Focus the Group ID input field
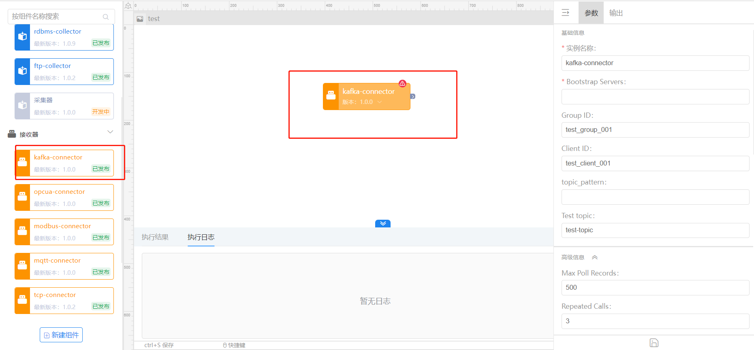 tap(655, 130)
